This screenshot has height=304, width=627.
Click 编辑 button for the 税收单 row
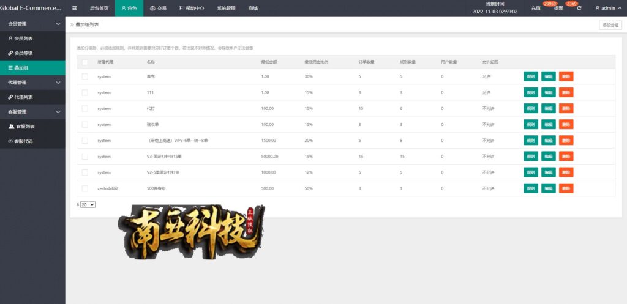click(x=548, y=124)
